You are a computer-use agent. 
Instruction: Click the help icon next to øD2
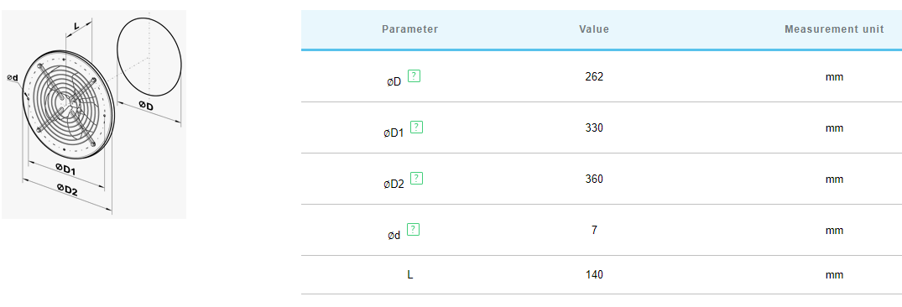(x=417, y=178)
